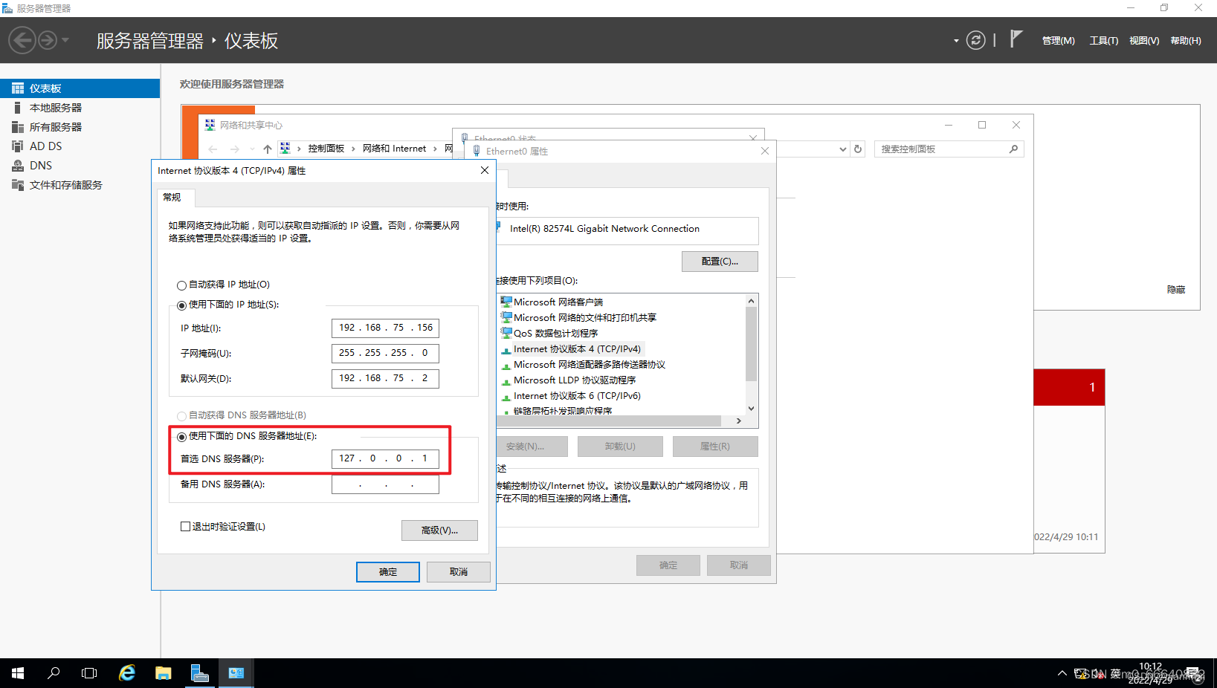
Task: Click the protocol list horizontal scroll right arrow
Action: (x=738, y=421)
